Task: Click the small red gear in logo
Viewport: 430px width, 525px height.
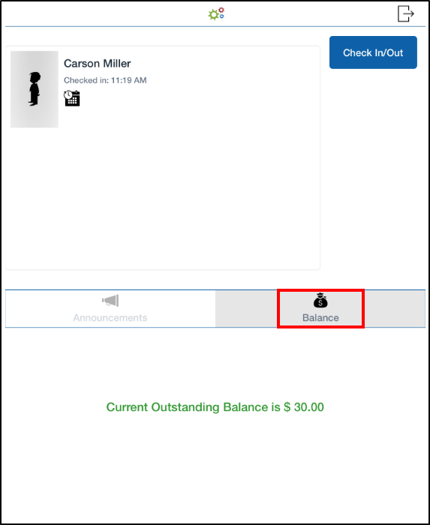Action: click(221, 10)
